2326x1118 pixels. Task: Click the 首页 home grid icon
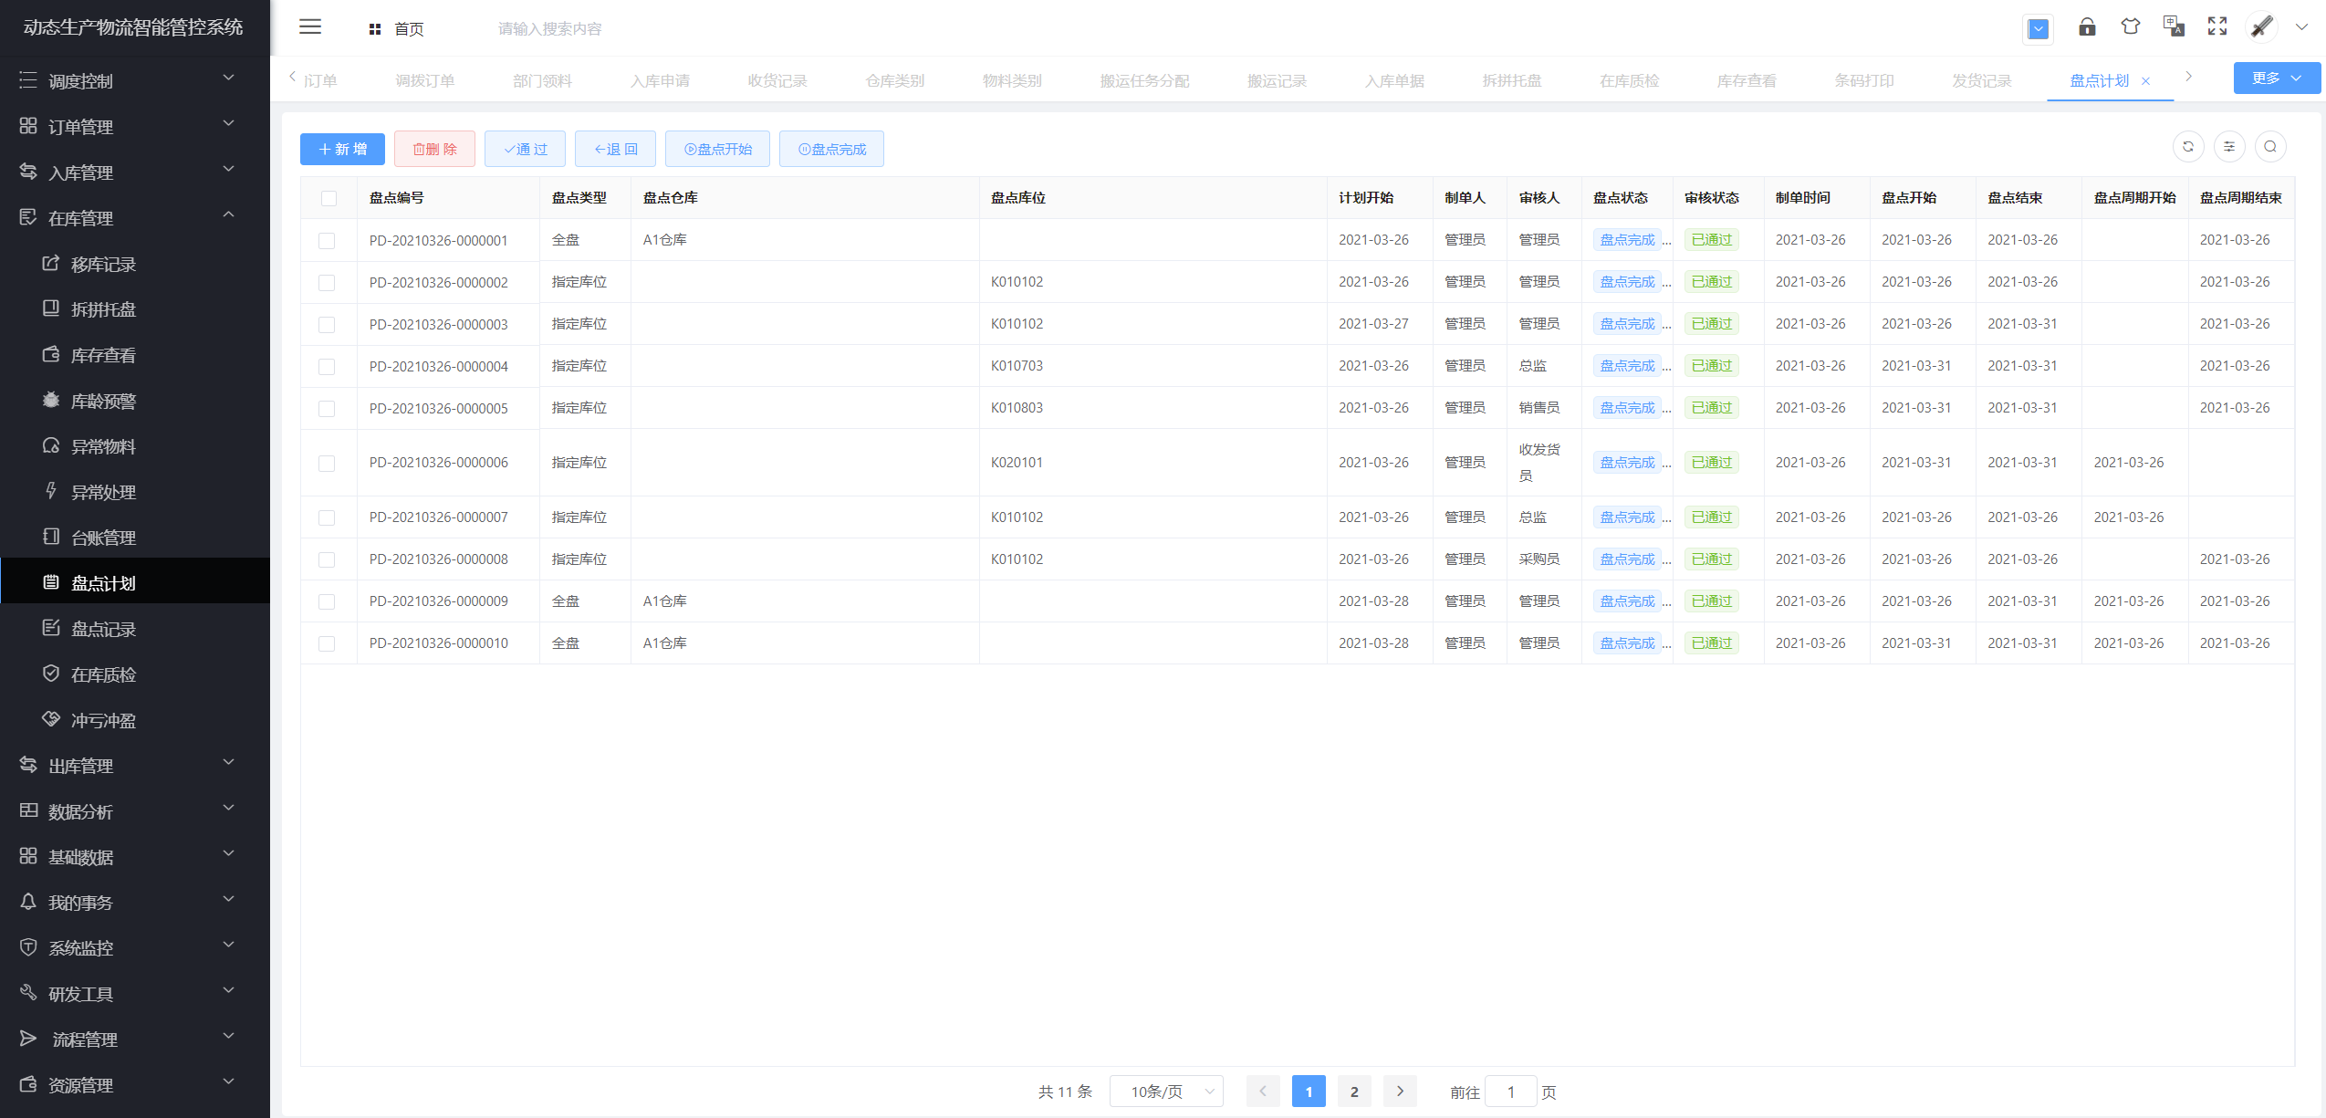(x=374, y=29)
